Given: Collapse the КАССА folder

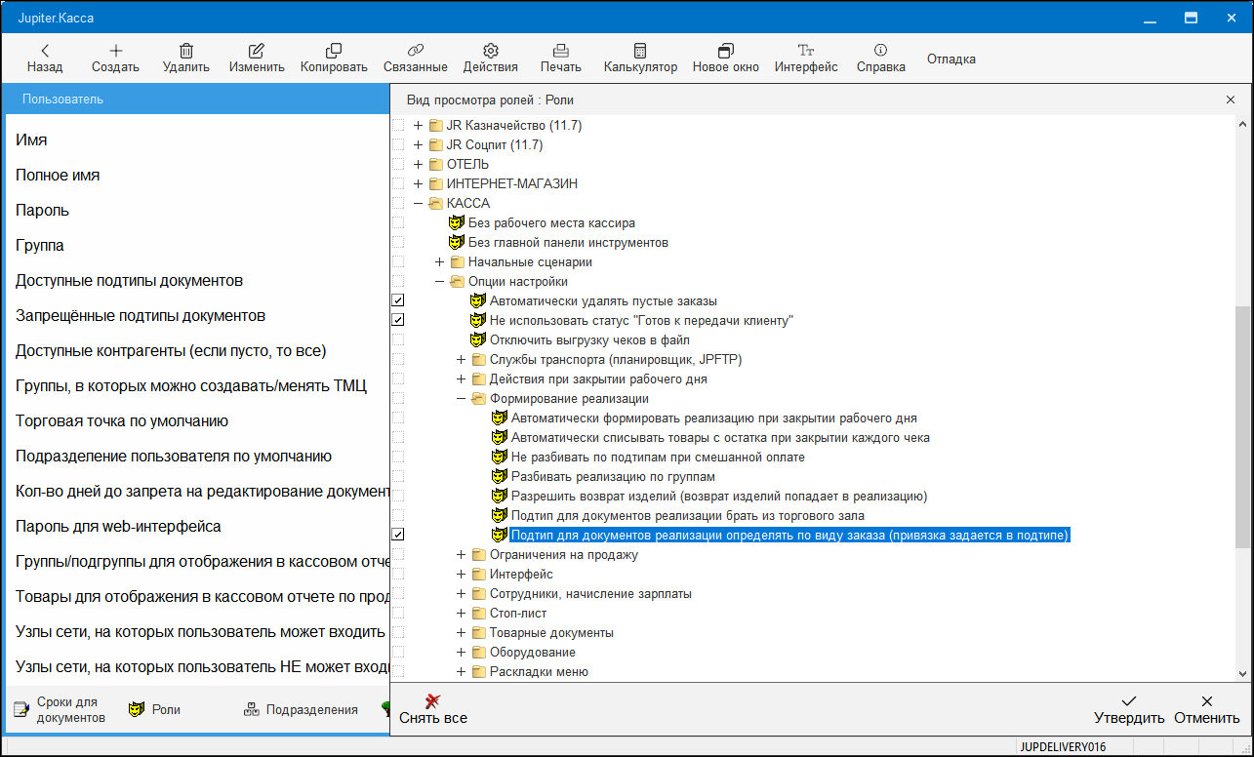Looking at the screenshot, I should pos(419,203).
